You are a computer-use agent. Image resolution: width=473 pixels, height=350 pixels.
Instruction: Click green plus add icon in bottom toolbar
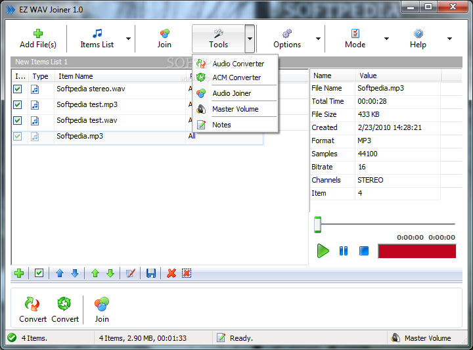point(19,273)
